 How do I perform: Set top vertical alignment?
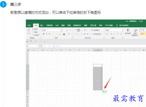point(75,30)
